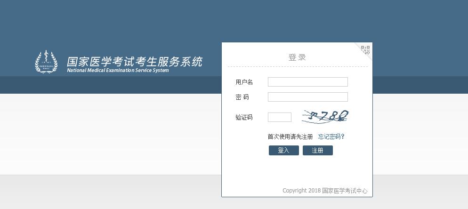Click the medical exam emblem logo
The image size is (468, 209).
pos(46,62)
